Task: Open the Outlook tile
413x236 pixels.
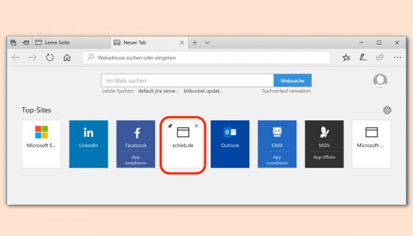Action: [x=230, y=144]
